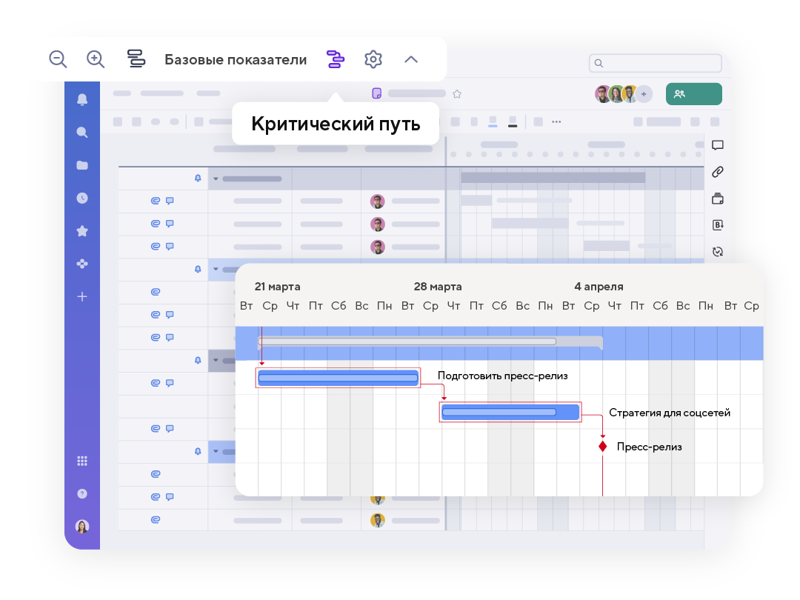Toggle the reminder bell on first parent row
800x600 pixels.
[x=198, y=179]
